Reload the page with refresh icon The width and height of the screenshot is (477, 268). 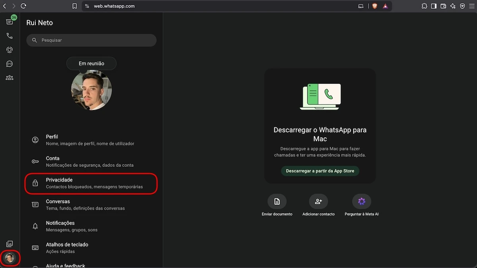point(23,6)
